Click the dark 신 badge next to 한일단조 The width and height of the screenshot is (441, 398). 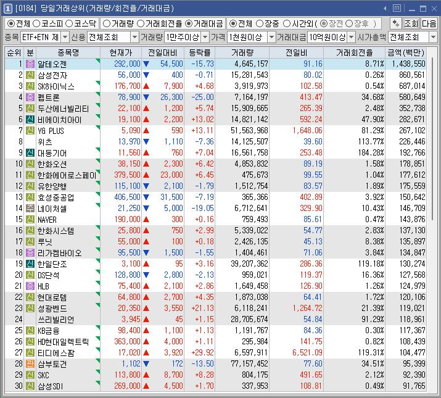pyautogui.click(x=30, y=263)
